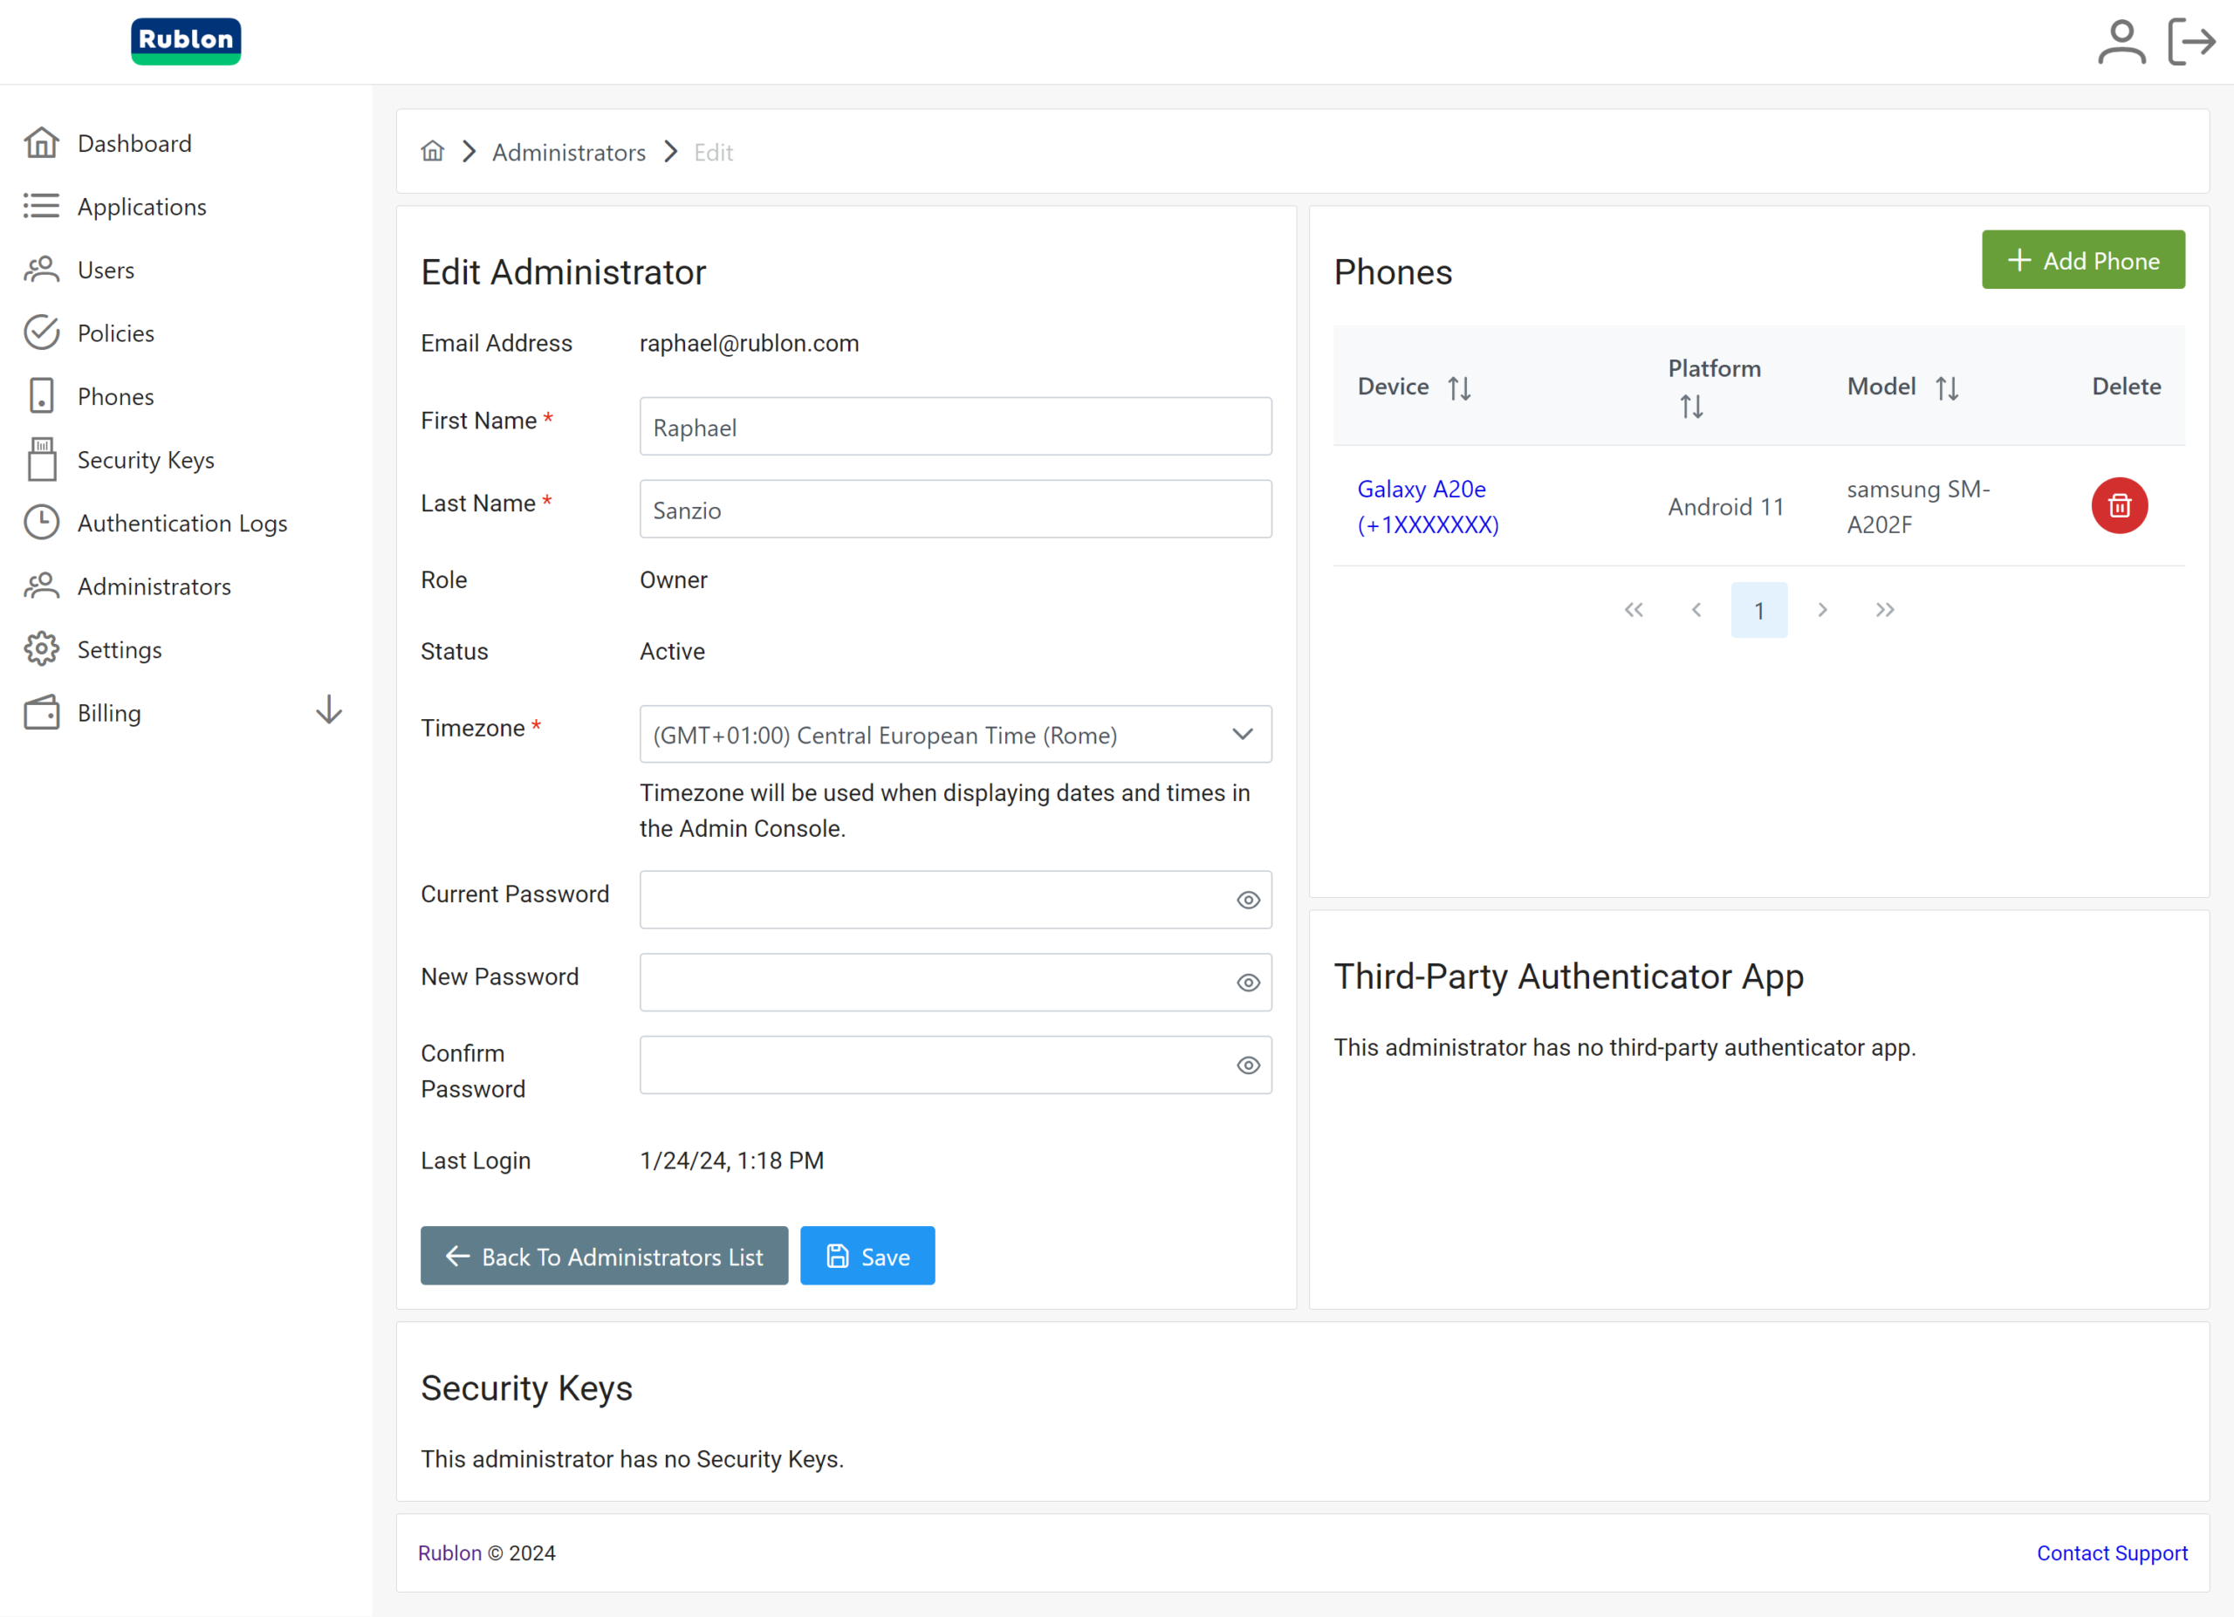Go to next page in Phones pagination
Screen dimensions: 2234x1617
(1822, 610)
